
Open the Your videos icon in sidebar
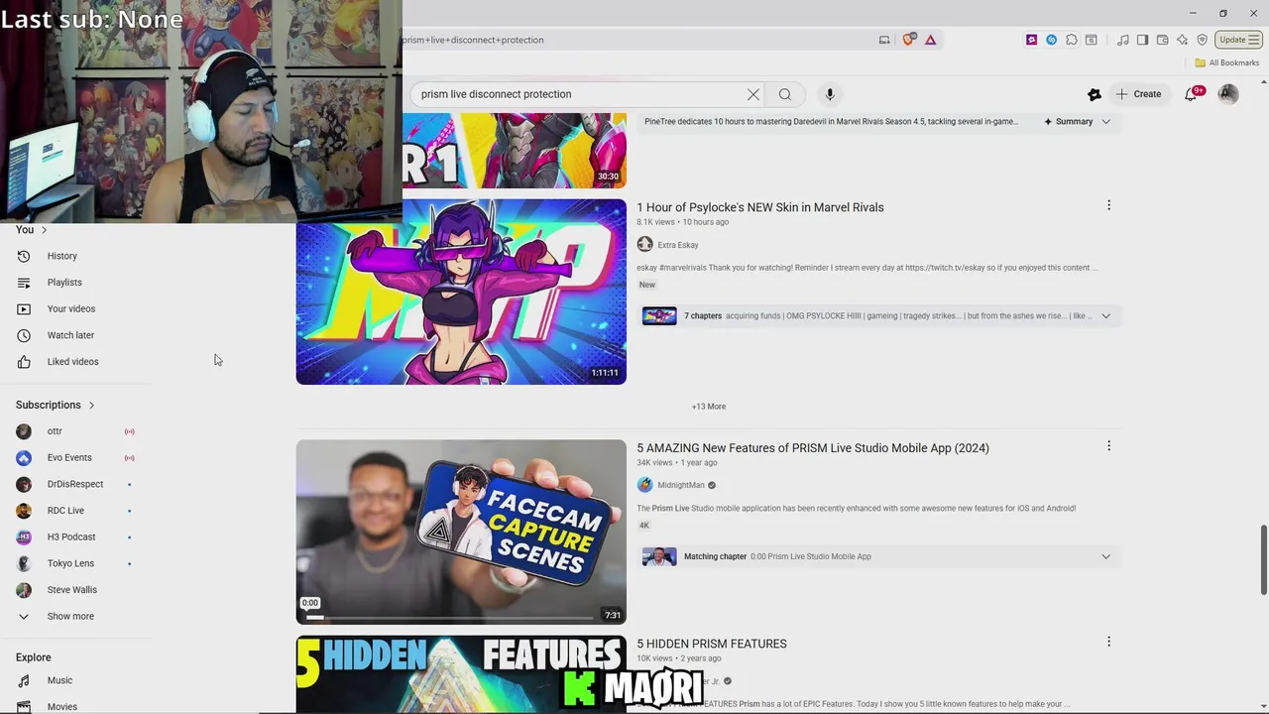(x=24, y=308)
